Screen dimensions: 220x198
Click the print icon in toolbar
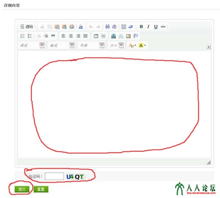pos(81,27)
